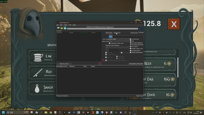This screenshot has width=204, height=115.
Task: Launch Google Chrome from the taskbar
Action: pos(50,112)
